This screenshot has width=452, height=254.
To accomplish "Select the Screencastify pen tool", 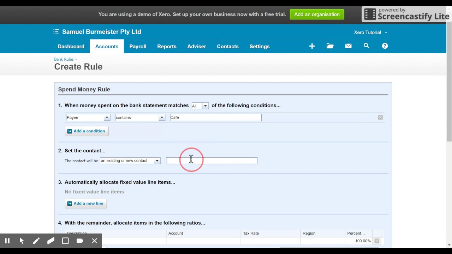I will coord(36,241).
